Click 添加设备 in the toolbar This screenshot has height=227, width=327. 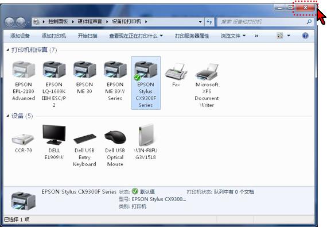[x=20, y=36]
